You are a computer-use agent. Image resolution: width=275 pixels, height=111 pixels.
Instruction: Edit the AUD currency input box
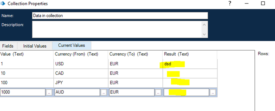click(x=77, y=93)
